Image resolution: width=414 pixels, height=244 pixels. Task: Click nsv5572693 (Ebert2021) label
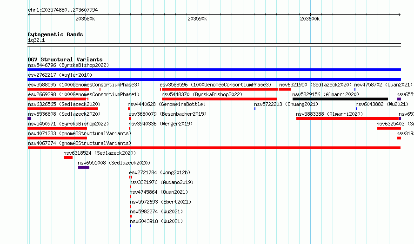coord(160,202)
